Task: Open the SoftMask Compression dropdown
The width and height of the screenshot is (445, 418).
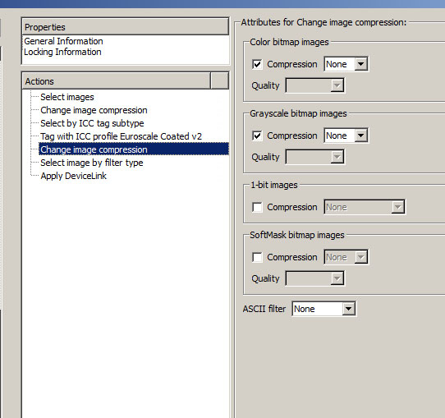Action: coord(346,257)
